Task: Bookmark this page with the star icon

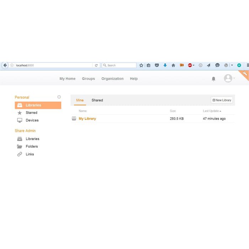Action: (141, 65)
